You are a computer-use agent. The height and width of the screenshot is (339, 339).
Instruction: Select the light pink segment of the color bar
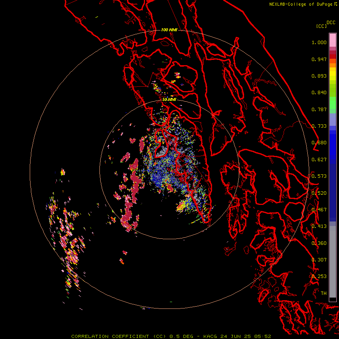coord(333,40)
